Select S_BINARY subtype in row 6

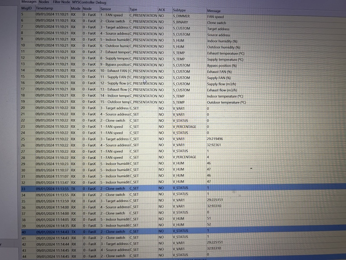(180, 22)
